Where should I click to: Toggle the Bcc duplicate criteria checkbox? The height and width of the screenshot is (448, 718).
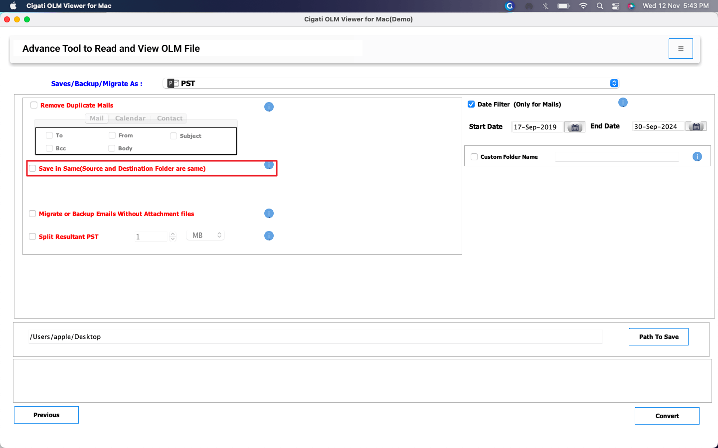pyautogui.click(x=49, y=148)
